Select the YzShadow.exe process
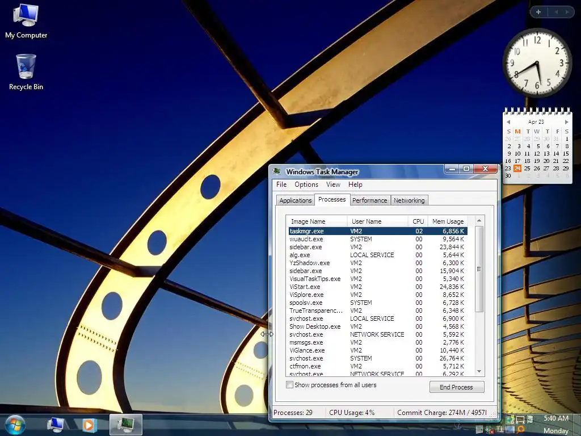The height and width of the screenshot is (436, 581). 310,263
